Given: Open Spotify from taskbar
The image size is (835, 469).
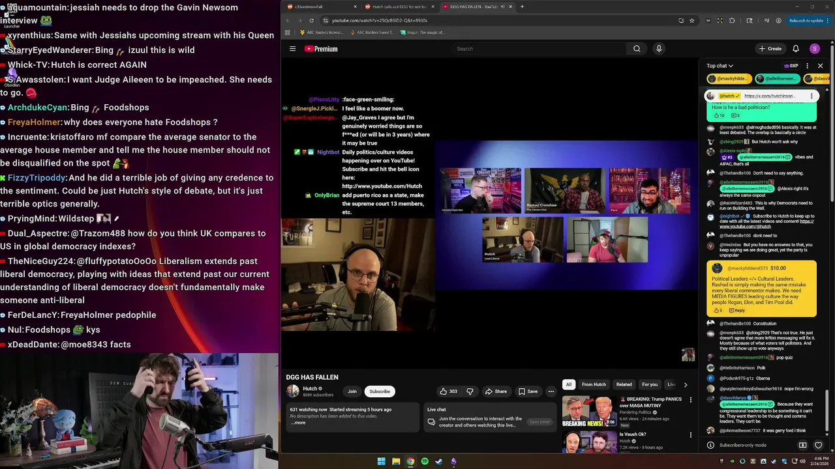Looking at the screenshot, I should 425,461.
